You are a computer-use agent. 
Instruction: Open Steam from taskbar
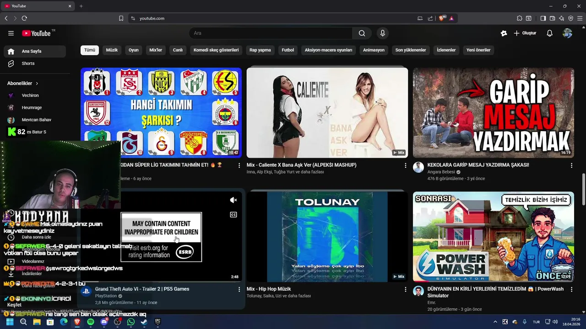[x=144, y=322]
